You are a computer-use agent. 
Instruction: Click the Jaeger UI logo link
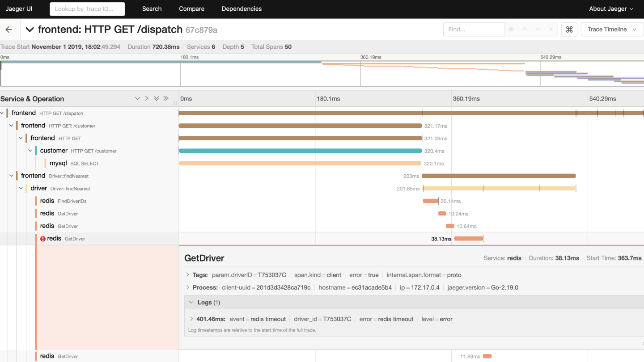click(19, 9)
